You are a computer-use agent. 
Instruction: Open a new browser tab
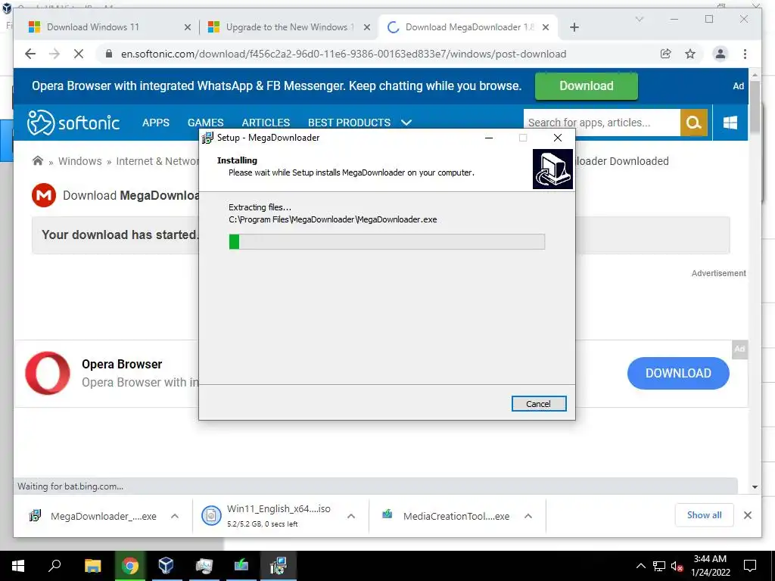point(574,27)
